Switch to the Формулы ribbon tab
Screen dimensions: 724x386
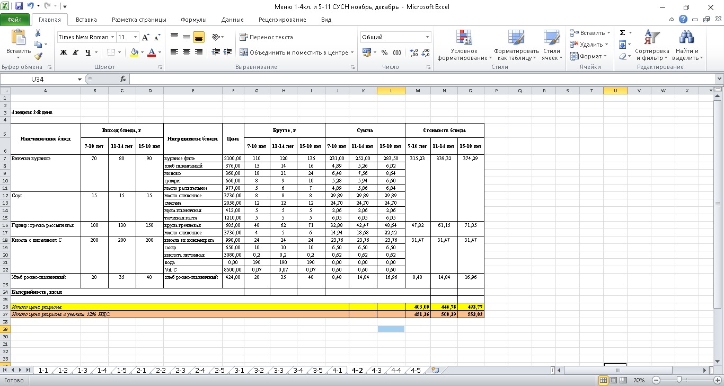(193, 20)
